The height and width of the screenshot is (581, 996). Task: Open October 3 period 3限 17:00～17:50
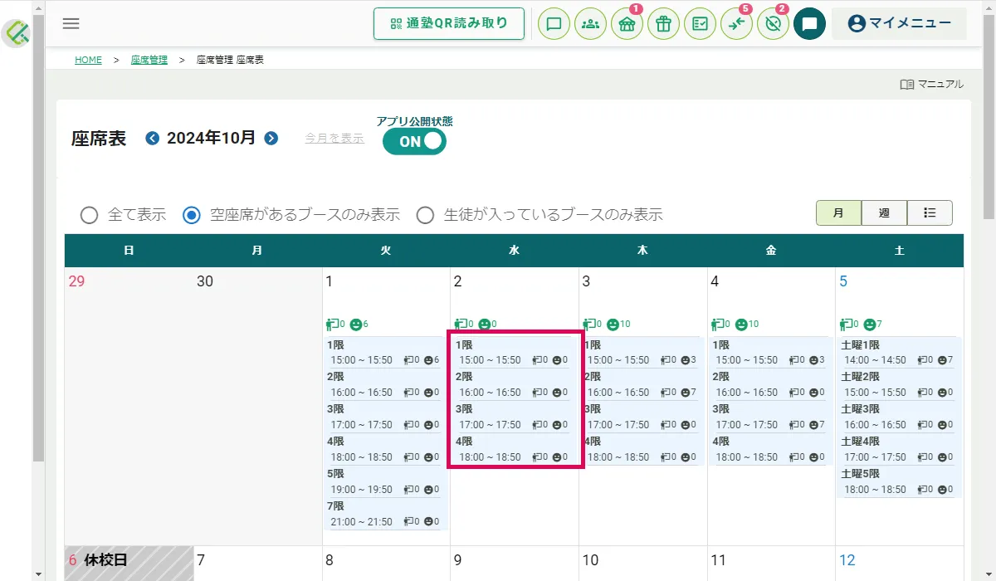point(642,417)
